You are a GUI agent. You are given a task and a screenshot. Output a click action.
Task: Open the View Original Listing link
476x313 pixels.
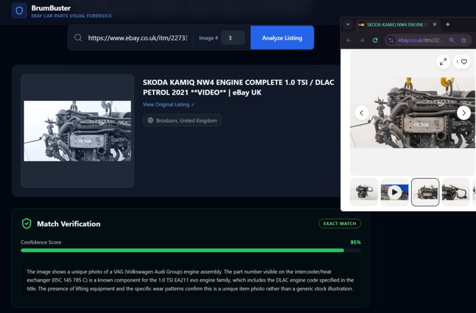tap(168, 104)
